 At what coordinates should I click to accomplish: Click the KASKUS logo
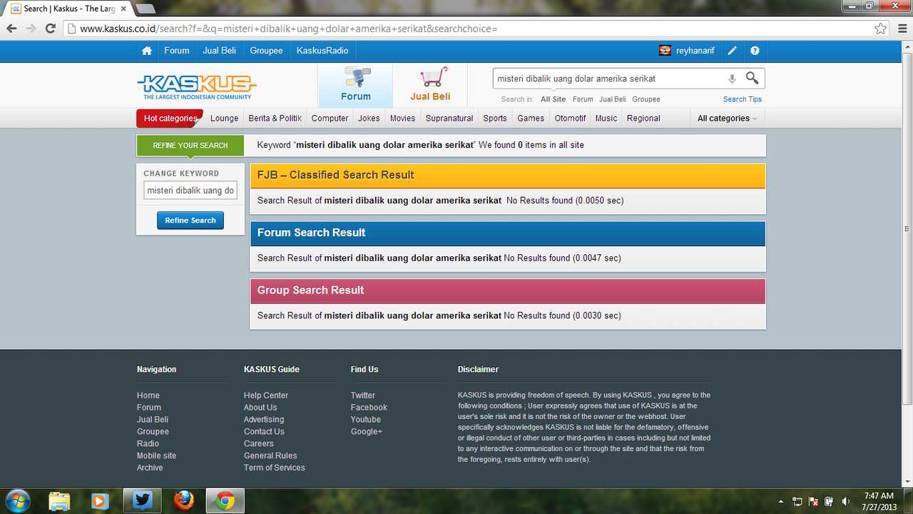(x=197, y=86)
